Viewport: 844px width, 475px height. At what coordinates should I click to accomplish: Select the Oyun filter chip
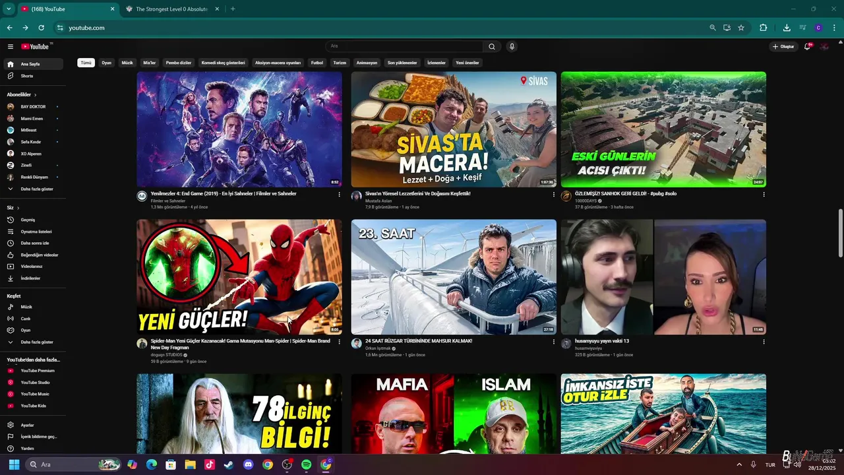106,63
